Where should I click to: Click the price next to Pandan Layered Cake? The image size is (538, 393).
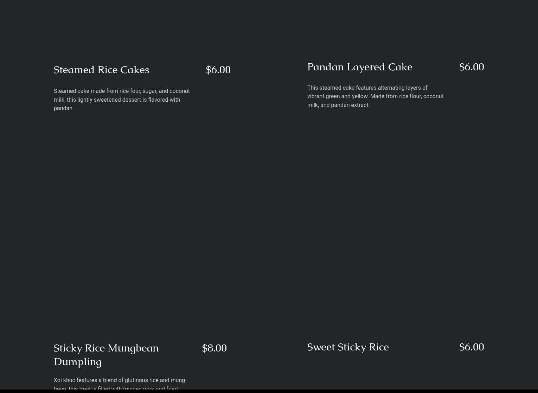point(471,67)
